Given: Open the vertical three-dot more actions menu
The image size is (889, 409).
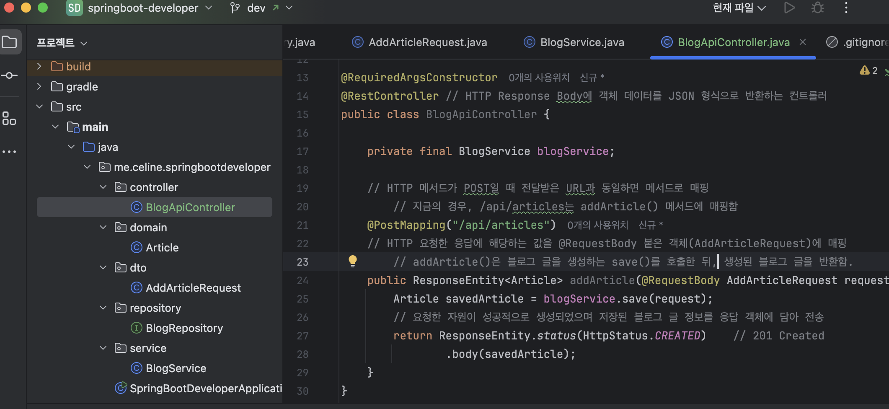Looking at the screenshot, I should click(x=846, y=8).
